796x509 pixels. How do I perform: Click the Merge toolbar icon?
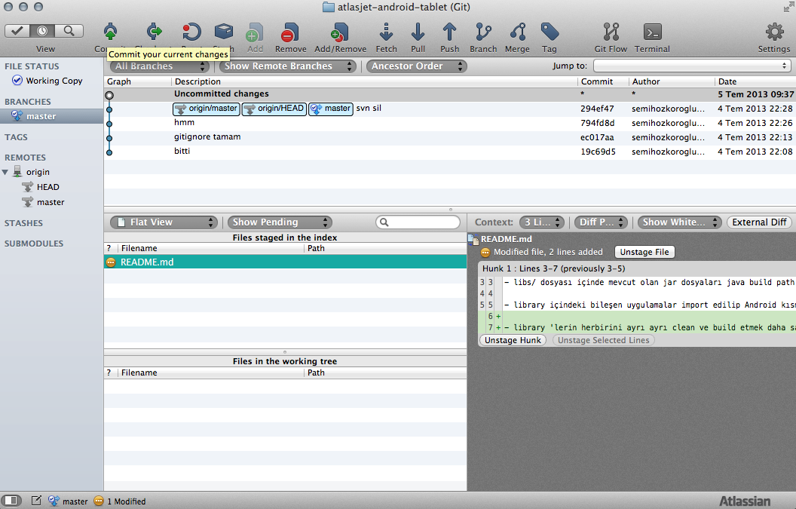click(517, 32)
